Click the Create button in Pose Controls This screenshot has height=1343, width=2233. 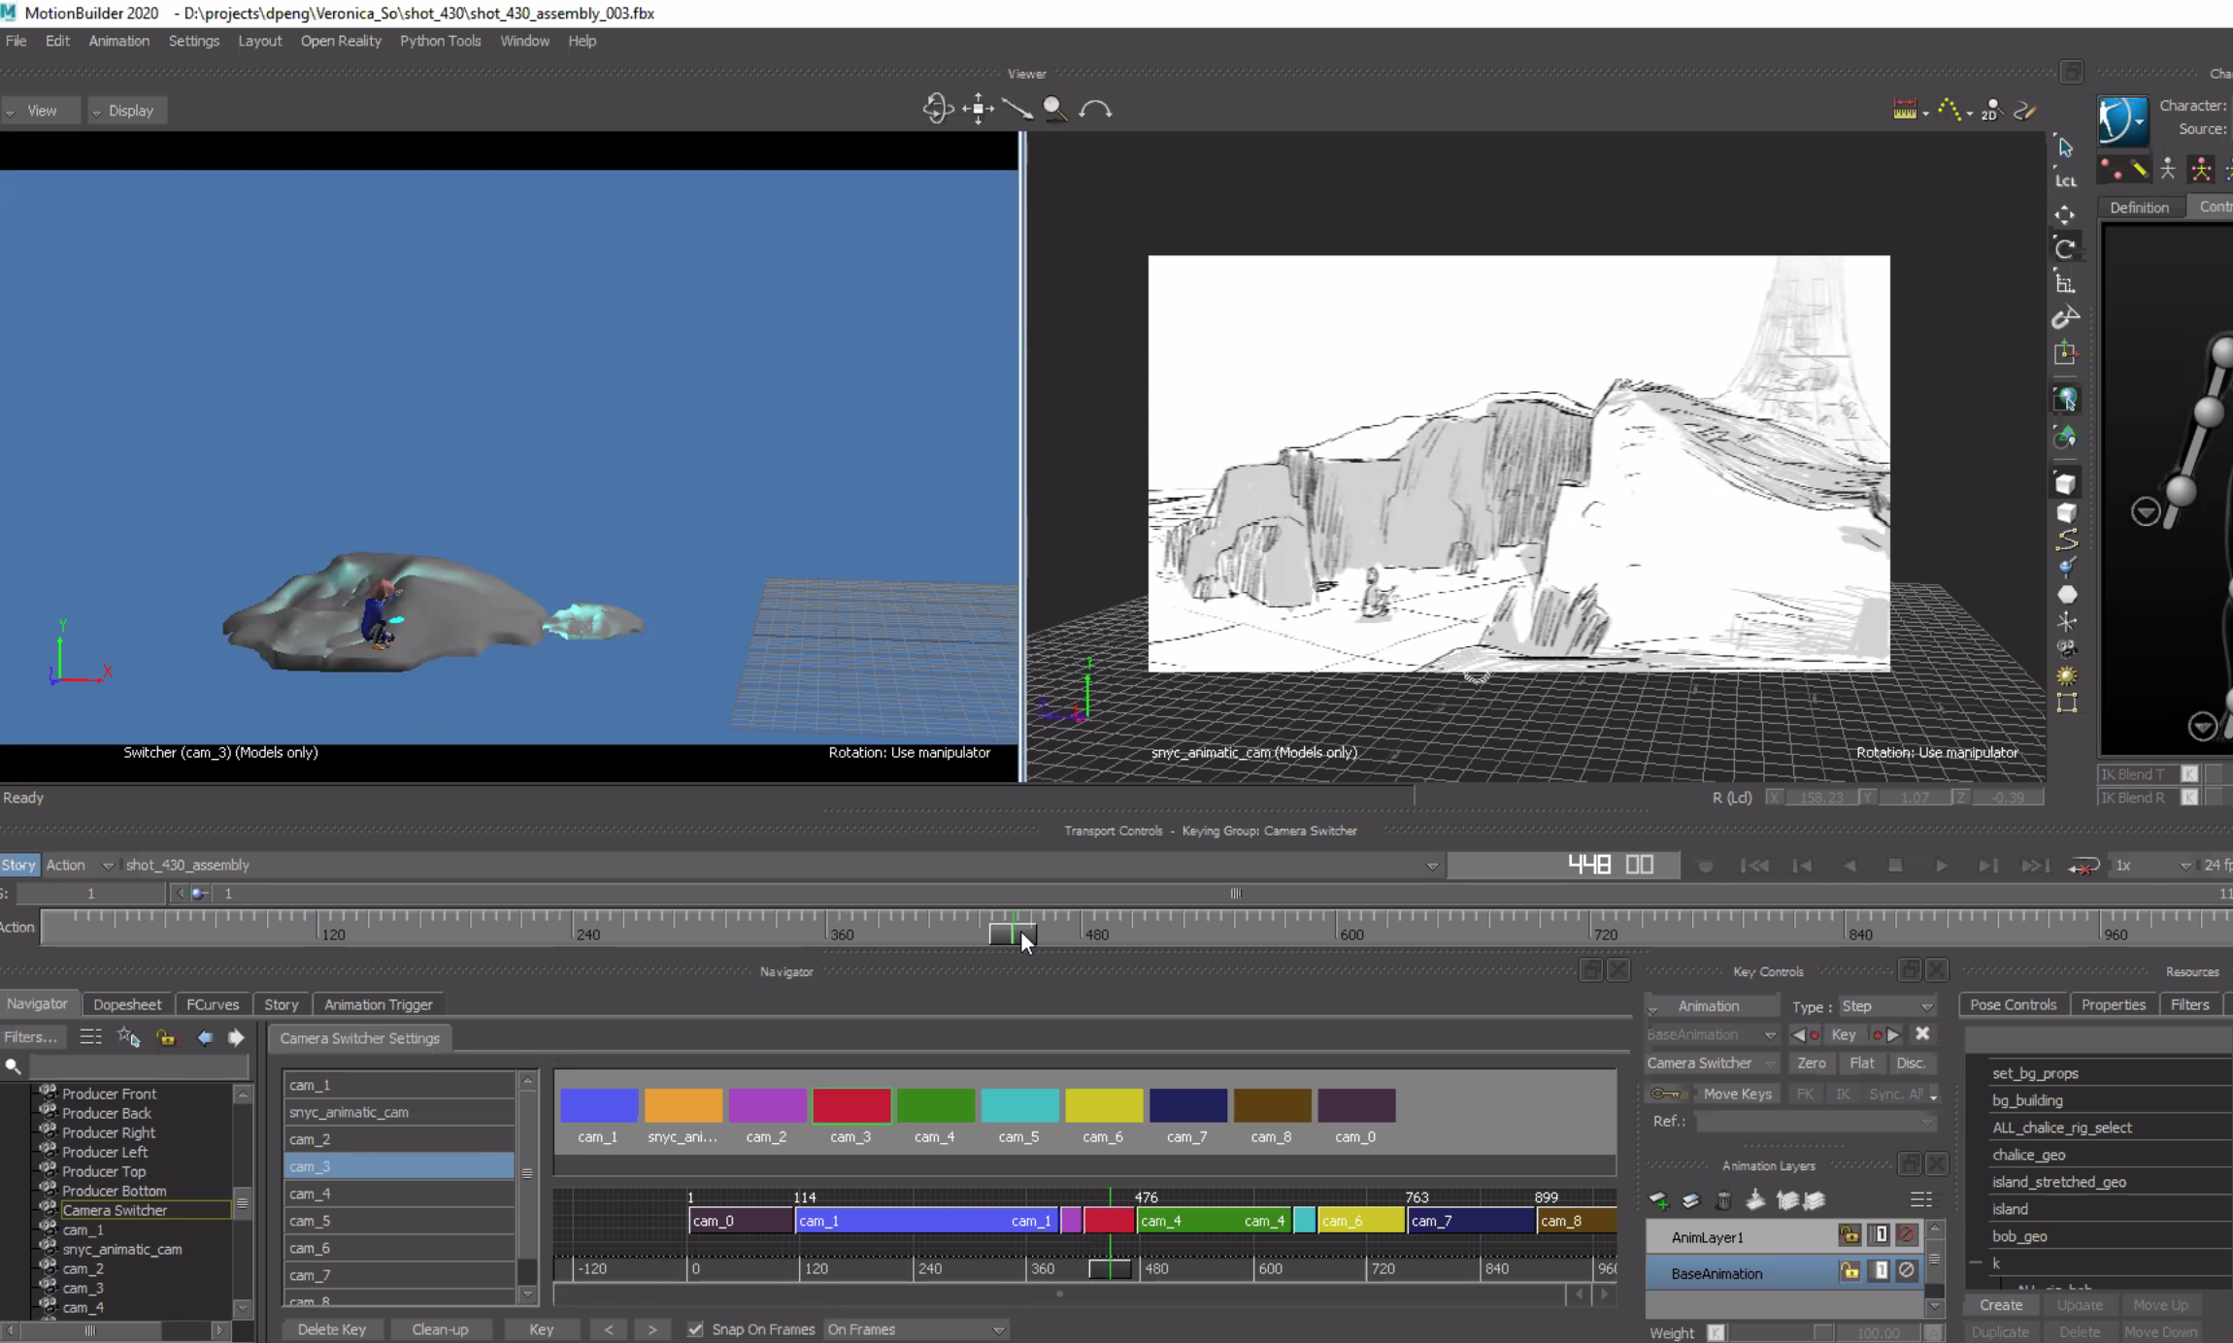pyautogui.click(x=2001, y=1305)
